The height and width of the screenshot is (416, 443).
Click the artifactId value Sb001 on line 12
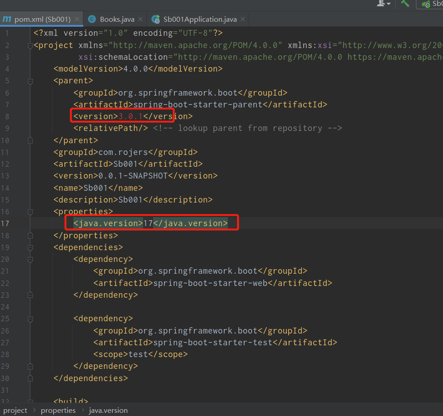tap(125, 164)
